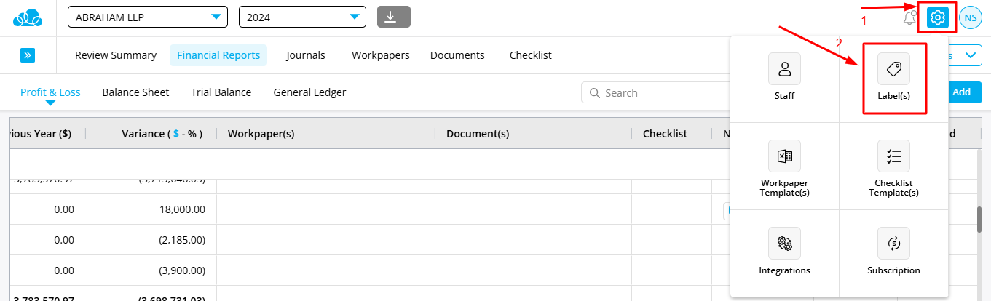Click the cloud logo home icon
Screen dimensions: 991x301
28,17
